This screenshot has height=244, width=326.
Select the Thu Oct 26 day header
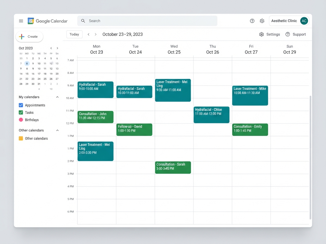pyautogui.click(x=212, y=49)
